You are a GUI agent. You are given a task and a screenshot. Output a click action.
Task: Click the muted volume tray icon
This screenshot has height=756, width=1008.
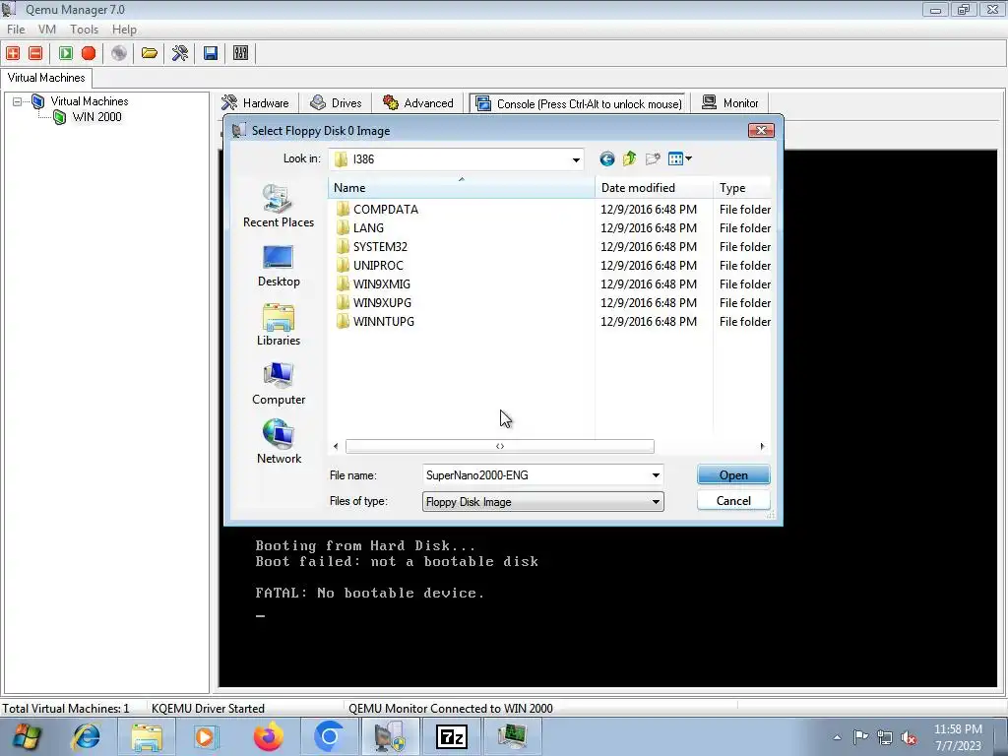[x=909, y=737]
